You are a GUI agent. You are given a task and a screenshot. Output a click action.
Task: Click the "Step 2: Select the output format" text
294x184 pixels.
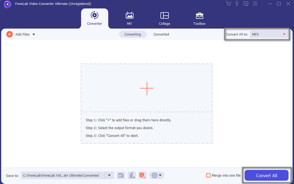click(x=119, y=128)
